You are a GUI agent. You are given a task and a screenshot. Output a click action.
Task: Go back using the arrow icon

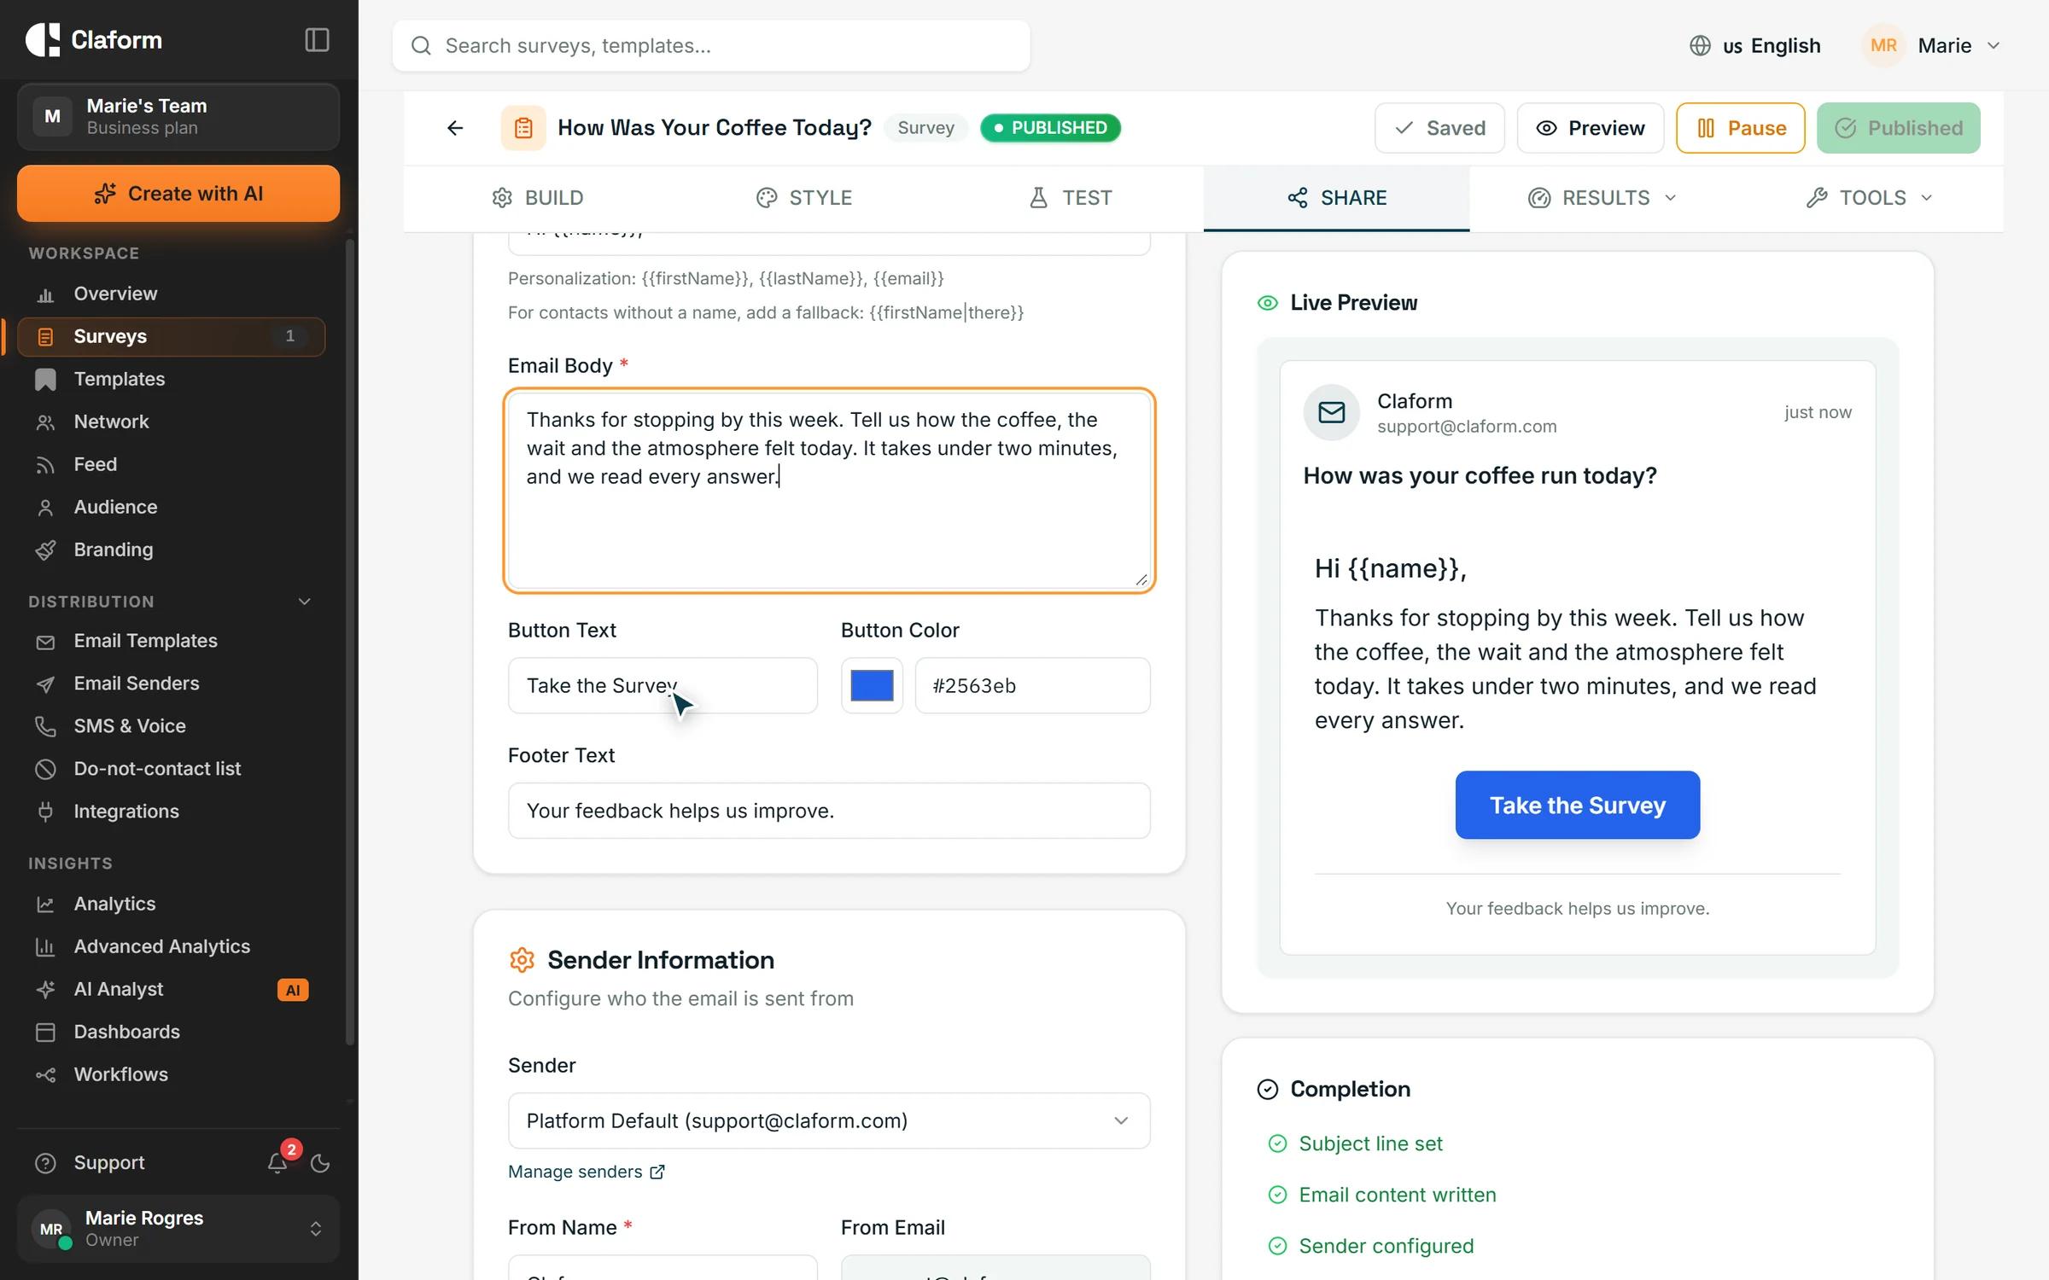[x=455, y=128]
